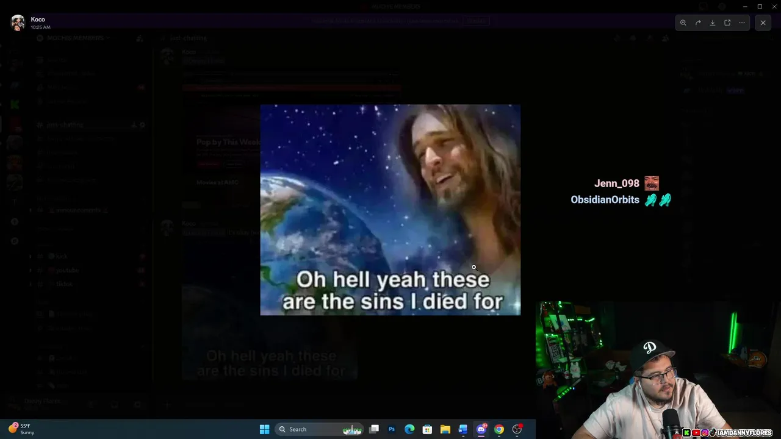Maximize the Discord window
The height and width of the screenshot is (439, 781).
coord(760,6)
